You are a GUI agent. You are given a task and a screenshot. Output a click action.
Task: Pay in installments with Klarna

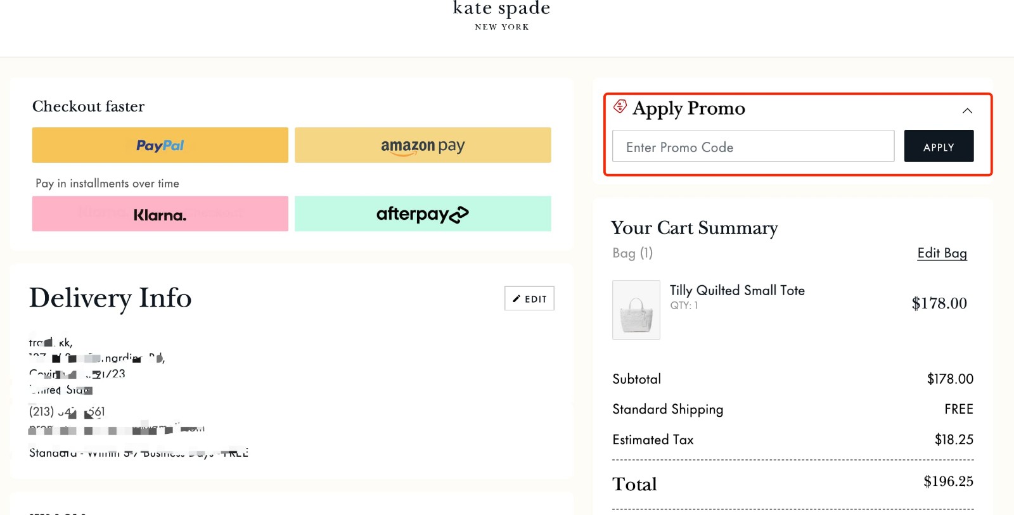pyautogui.click(x=159, y=214)
